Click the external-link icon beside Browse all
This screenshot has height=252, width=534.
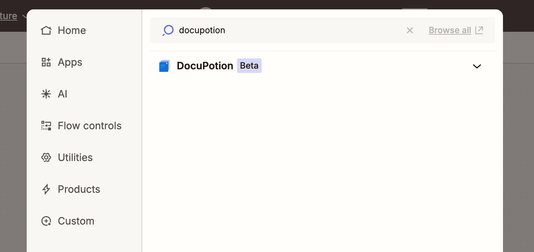point(479,30)
